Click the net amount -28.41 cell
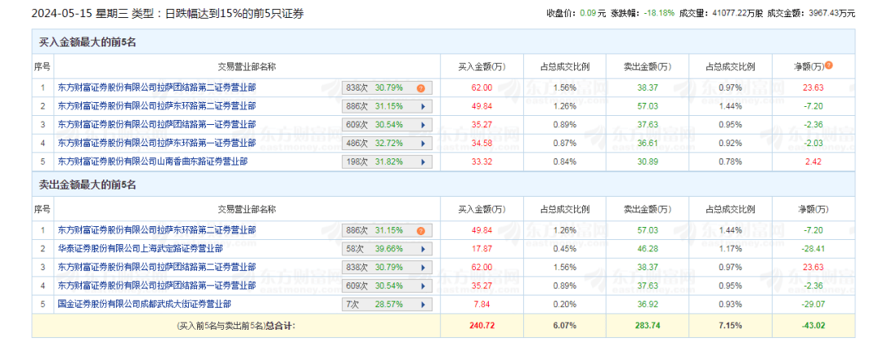 tap(814, 249)
